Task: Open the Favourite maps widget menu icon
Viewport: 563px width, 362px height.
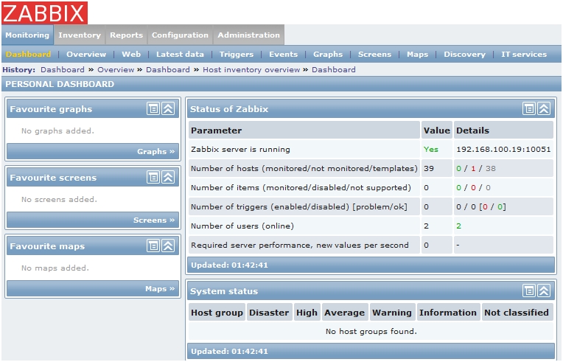Action: tap(153, 246)
